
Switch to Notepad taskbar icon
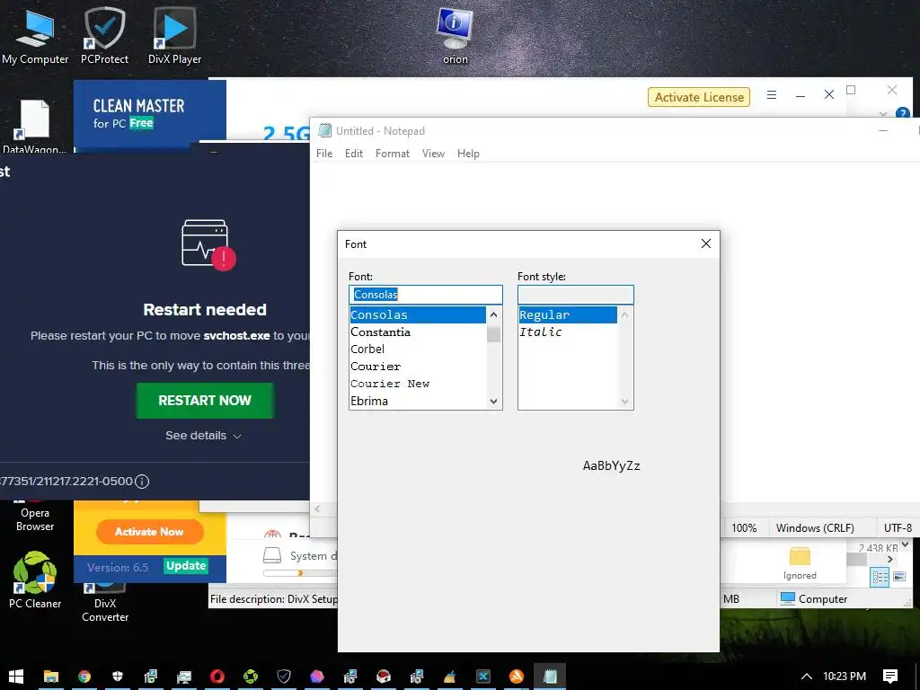[x=550, y=677]
